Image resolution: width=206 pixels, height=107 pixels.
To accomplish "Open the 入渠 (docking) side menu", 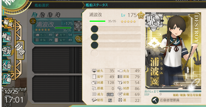I will 7,65.
